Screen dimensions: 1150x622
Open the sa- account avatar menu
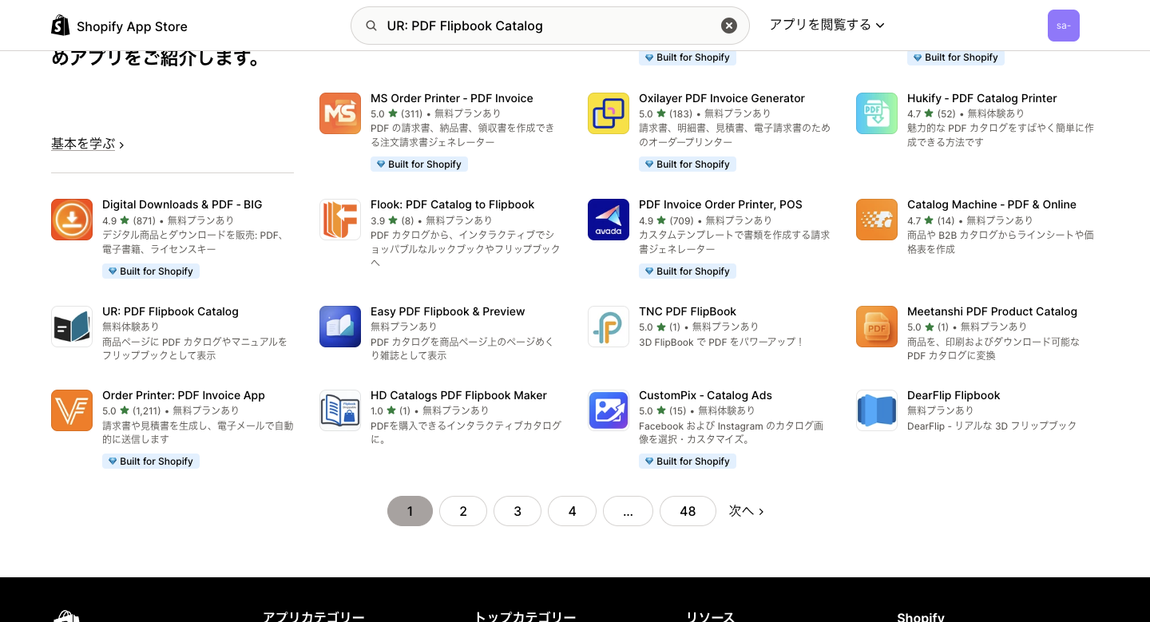tap(1064, 26)
